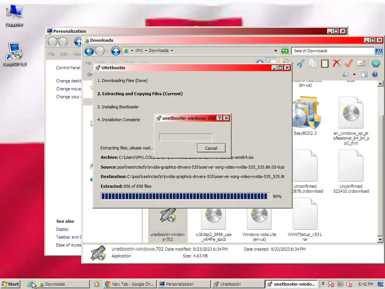The height and width of the screenshot is (289, 385).
Task: Select the w2k3sp2_3959_usa_x64fre_spcd disc image
Action: 214,225
